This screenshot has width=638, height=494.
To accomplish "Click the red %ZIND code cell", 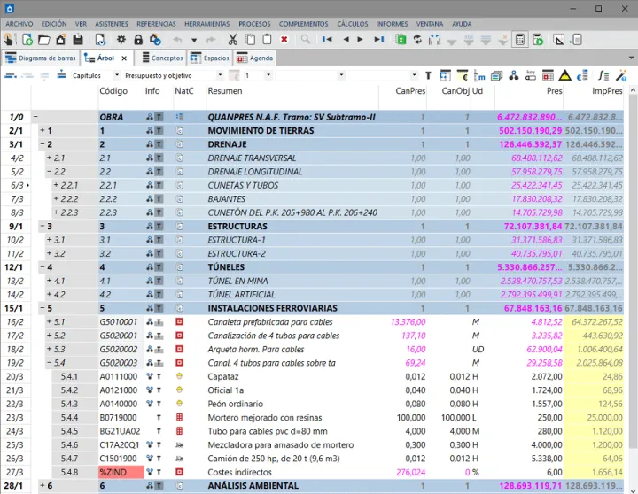I will 120,472.
